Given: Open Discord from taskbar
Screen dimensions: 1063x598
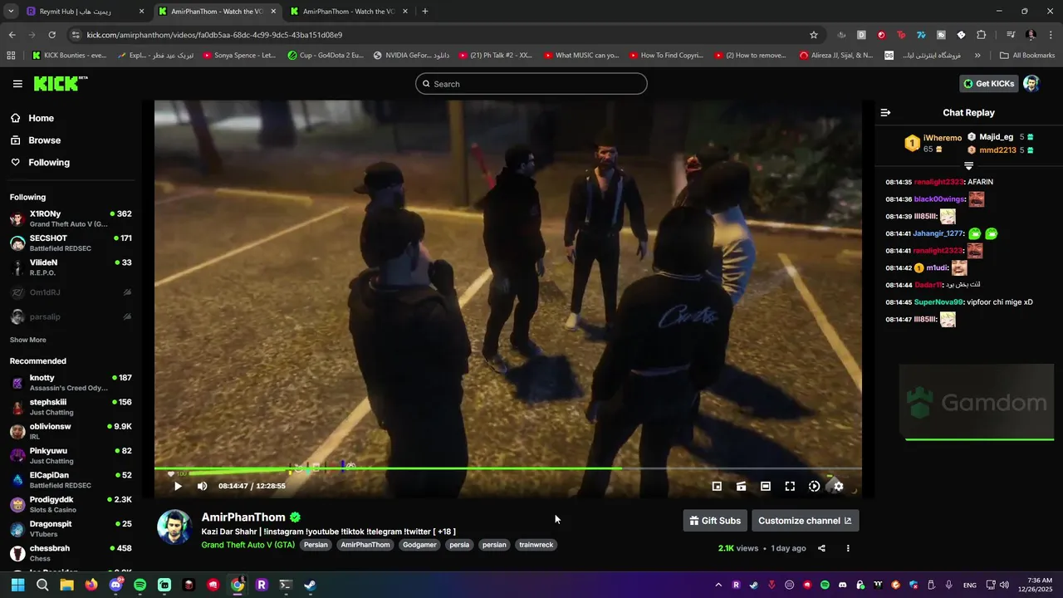Looking at the screenshot, I should click(116, 585).
